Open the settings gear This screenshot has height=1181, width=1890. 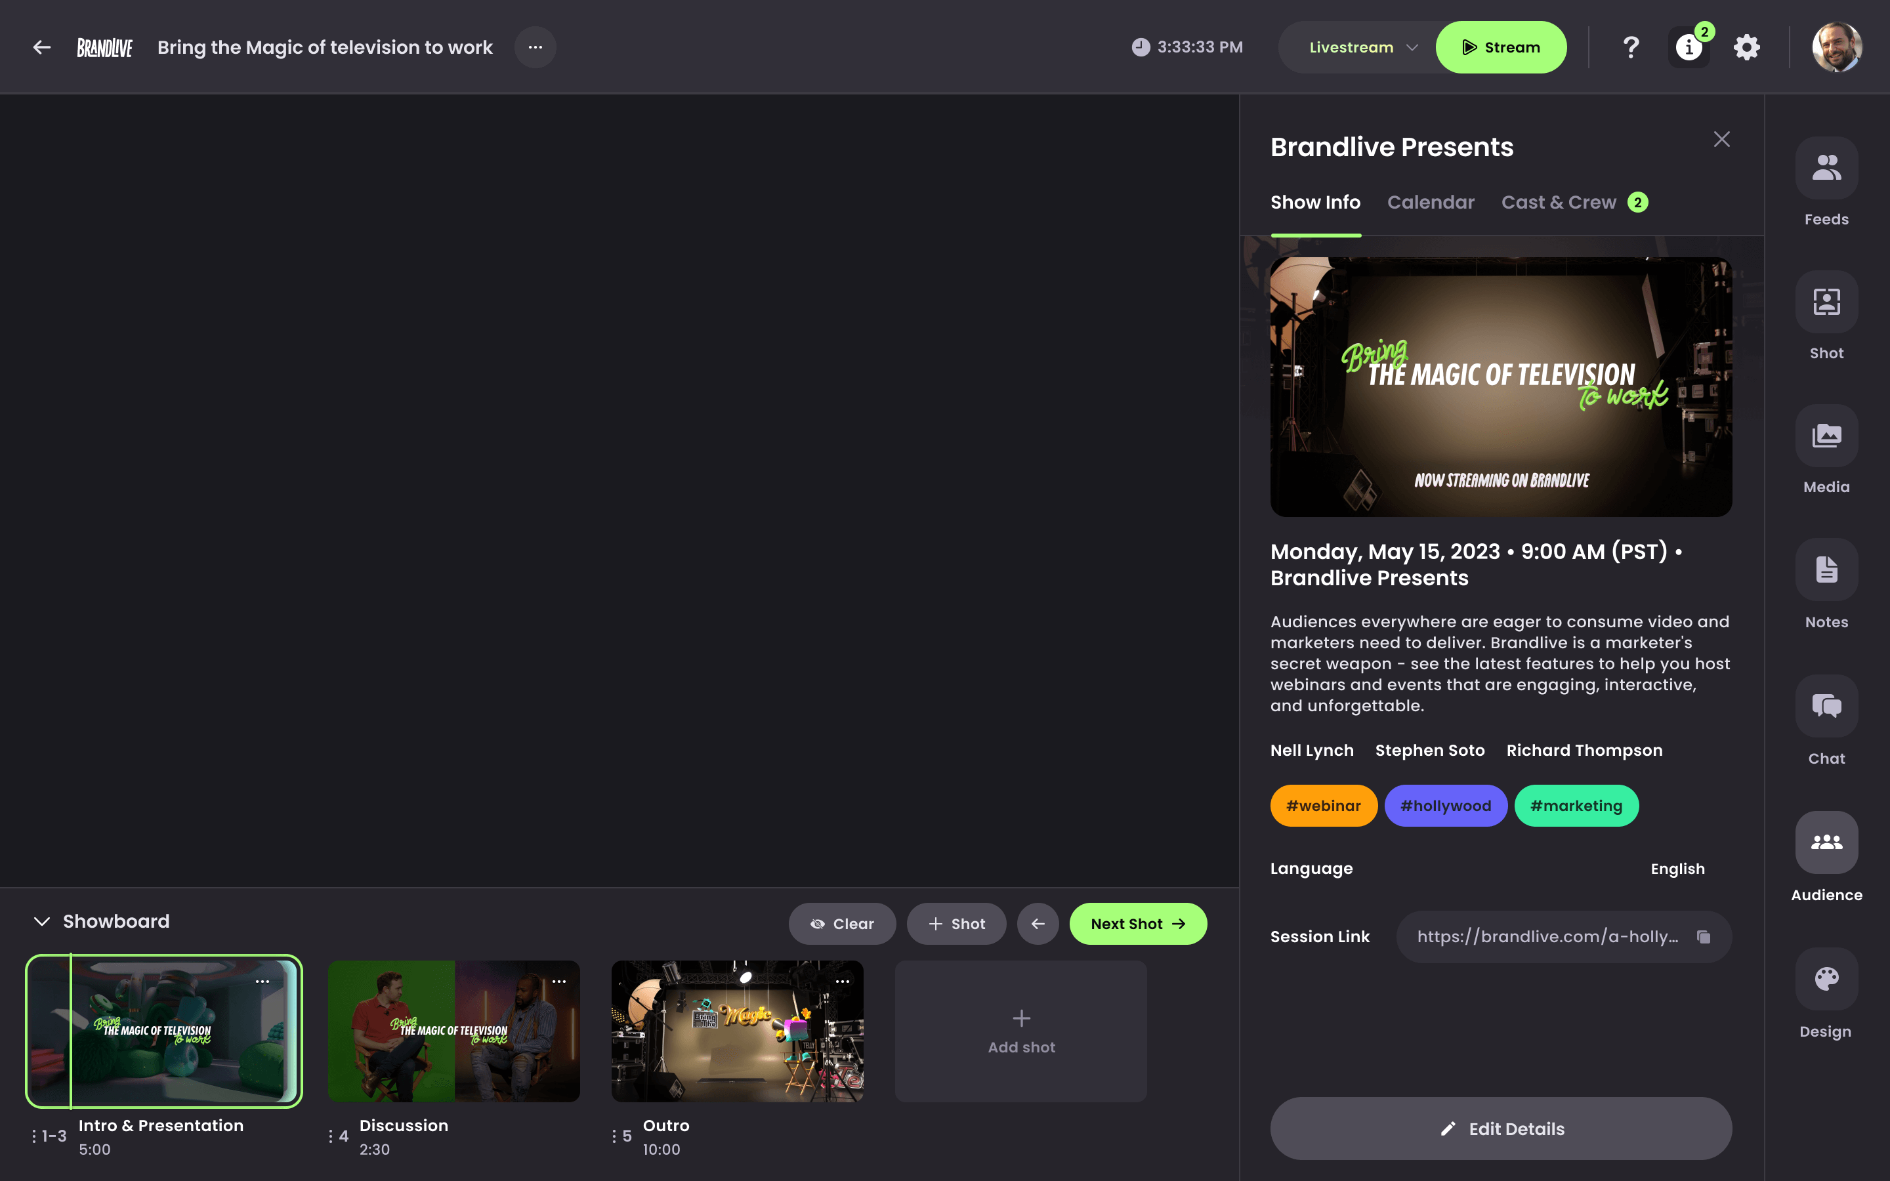pos(1746,48)
